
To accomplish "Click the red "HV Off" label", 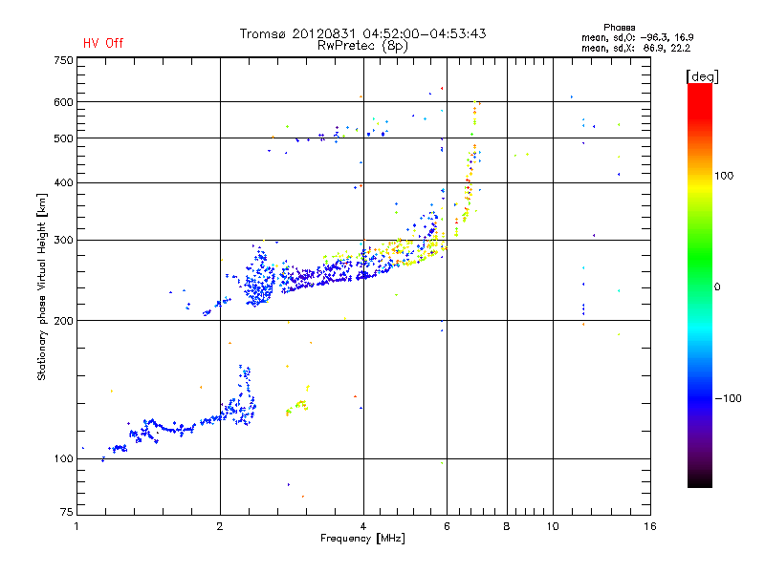I will pos(103,43).
